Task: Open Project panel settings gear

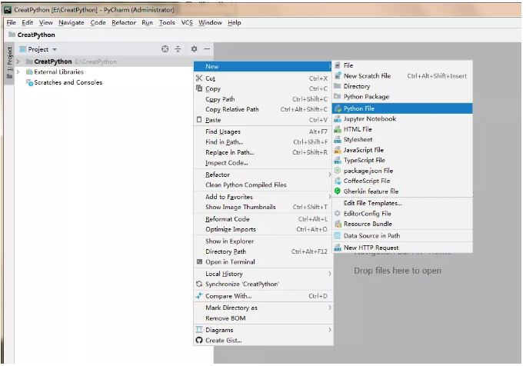Action: click(195, 49)
